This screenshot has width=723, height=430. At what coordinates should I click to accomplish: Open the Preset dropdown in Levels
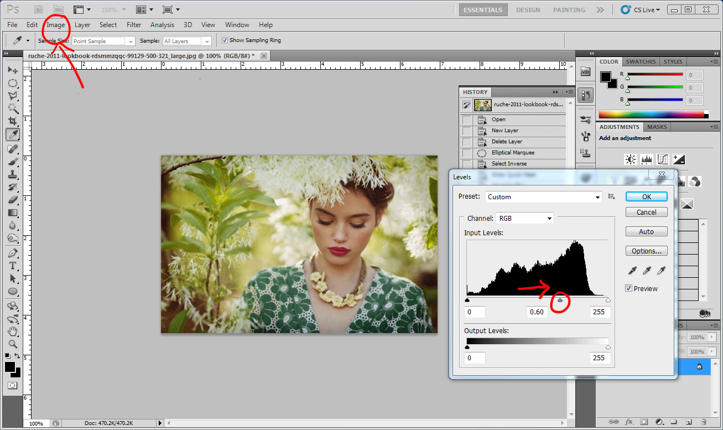(543, 197)
